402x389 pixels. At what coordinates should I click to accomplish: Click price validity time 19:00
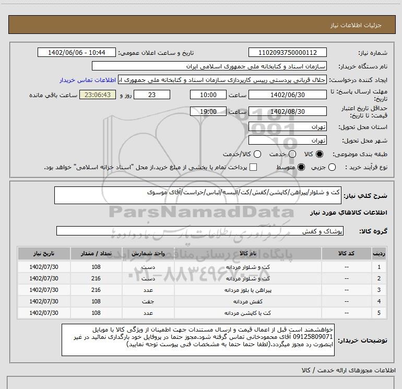[208, 111]
